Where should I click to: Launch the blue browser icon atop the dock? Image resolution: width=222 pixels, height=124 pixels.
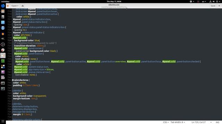tap(3, 6)
